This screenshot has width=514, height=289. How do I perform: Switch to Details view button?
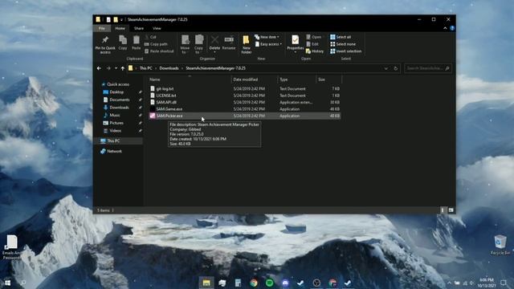click(443, 210)
